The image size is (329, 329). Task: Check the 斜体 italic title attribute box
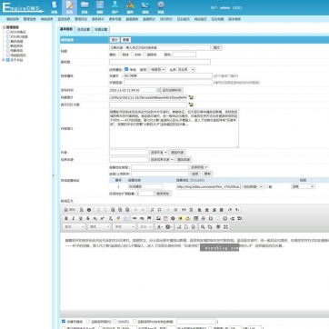133,55
